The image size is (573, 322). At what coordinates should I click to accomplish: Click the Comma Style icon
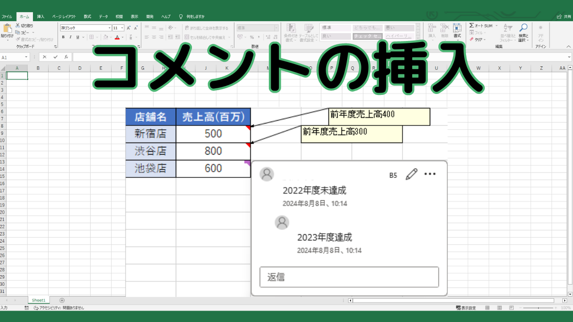(x=259, y=37)
